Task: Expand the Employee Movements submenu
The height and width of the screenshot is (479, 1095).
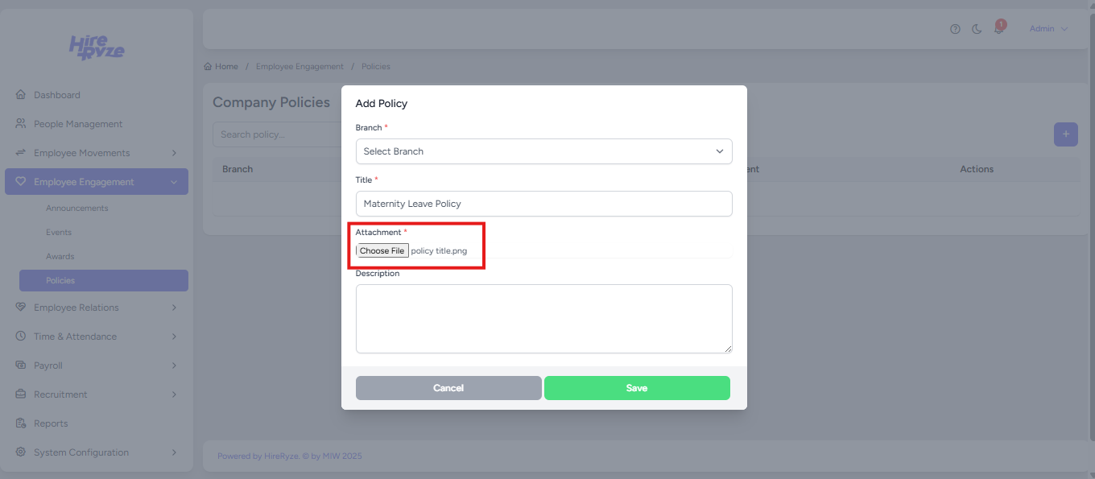Action: point(174,153)
